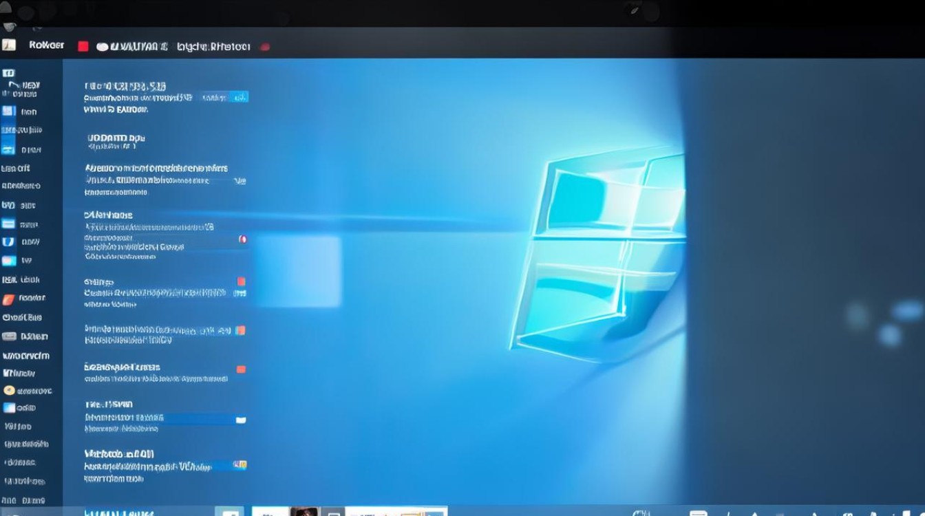Click the red square in the top bar
This screenshot has width=925, height=516.
point(83,46)
